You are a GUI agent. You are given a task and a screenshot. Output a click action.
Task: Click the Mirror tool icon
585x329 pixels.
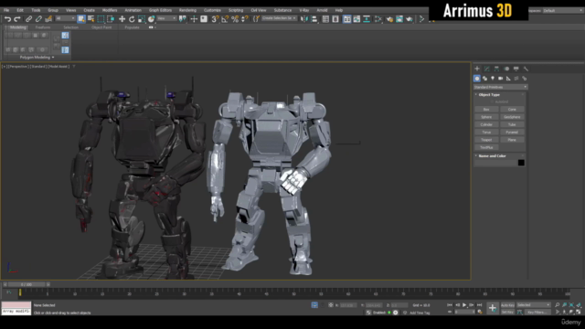[304, 19]
